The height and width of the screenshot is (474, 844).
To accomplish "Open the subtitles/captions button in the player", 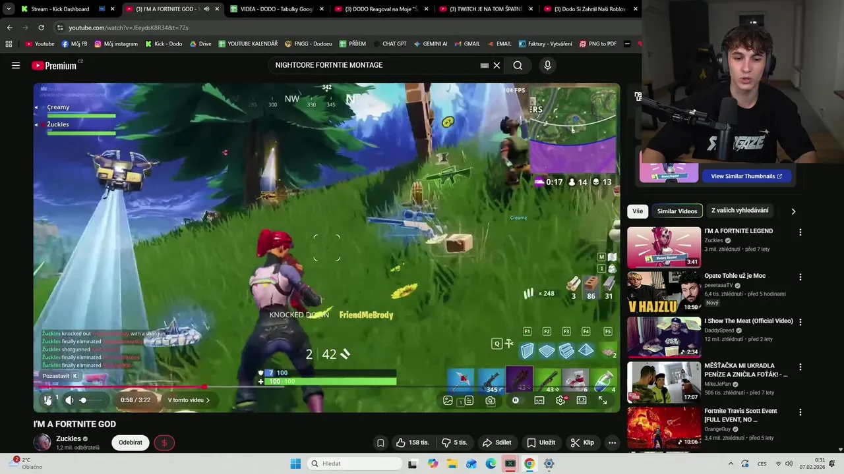I will (x=539, y=400).
